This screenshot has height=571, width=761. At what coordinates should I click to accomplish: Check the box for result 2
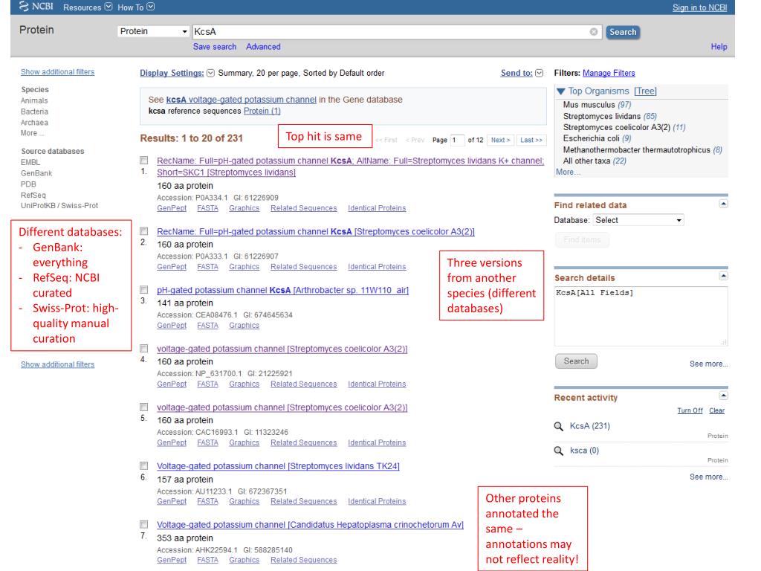click(x=143, y=231)
